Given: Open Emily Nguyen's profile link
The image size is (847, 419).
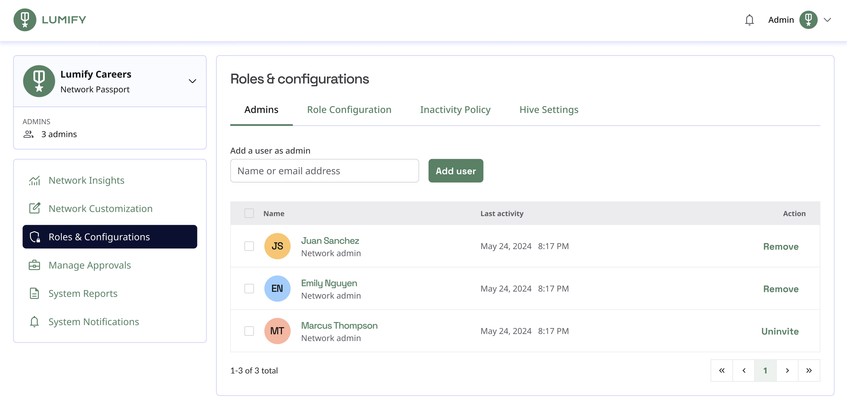Looking at the screenshot, I should 329,283.
